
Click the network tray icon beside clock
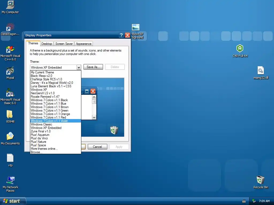(x=254, y=201)
